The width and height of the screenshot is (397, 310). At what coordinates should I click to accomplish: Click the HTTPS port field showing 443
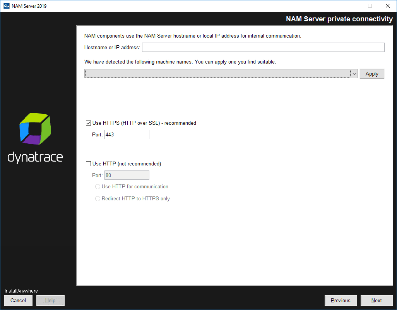tap(127, 134)
